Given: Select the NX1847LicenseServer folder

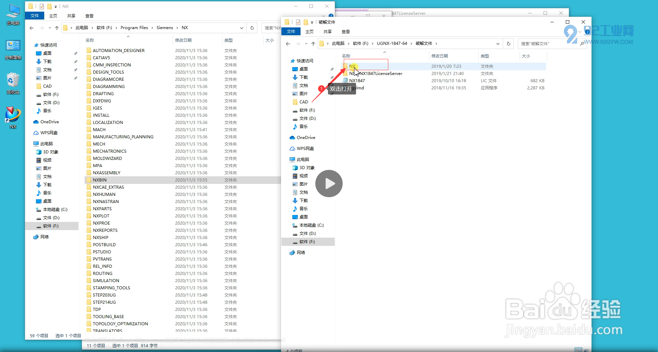Looking at the screenshot, I should click(x=376, y=74).
